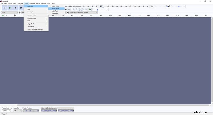Open the View menu
Screen dimensions: 213x115
click(x=14, y=4)
